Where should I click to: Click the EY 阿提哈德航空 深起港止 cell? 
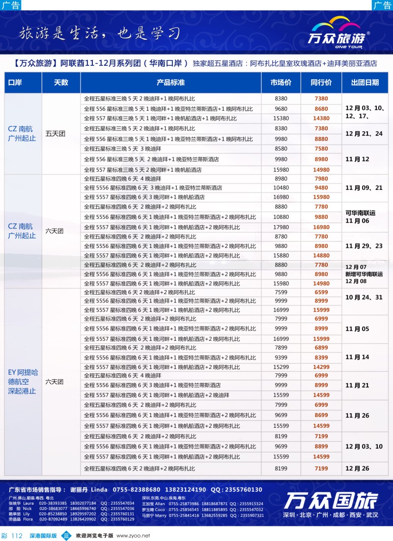[x=23, y=382]
